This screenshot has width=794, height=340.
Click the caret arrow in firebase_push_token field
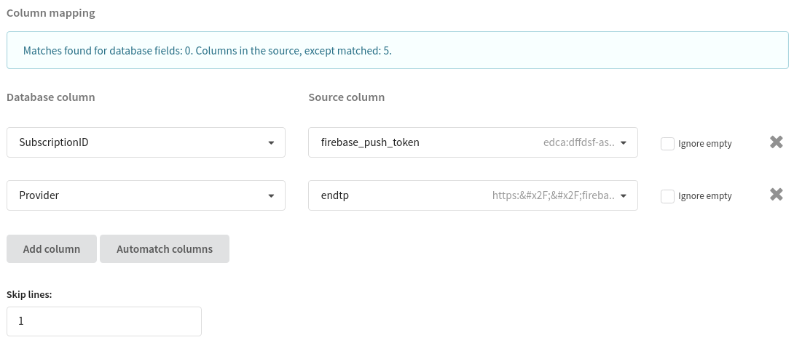(x=624, y=143)
